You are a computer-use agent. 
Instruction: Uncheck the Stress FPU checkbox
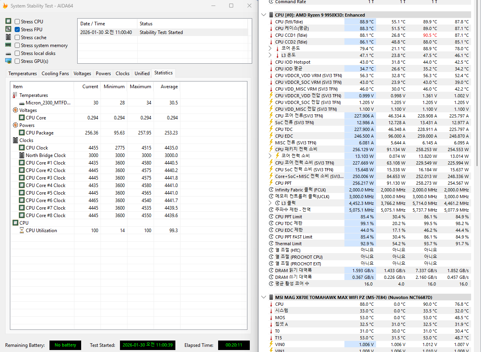pos(17,30)
